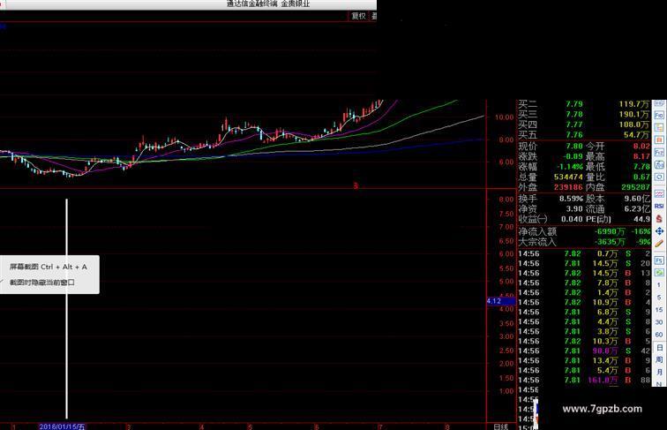The height and width of the screenshot is (430, 667).
Task: Select daily 日 period button
Action: 659,347
